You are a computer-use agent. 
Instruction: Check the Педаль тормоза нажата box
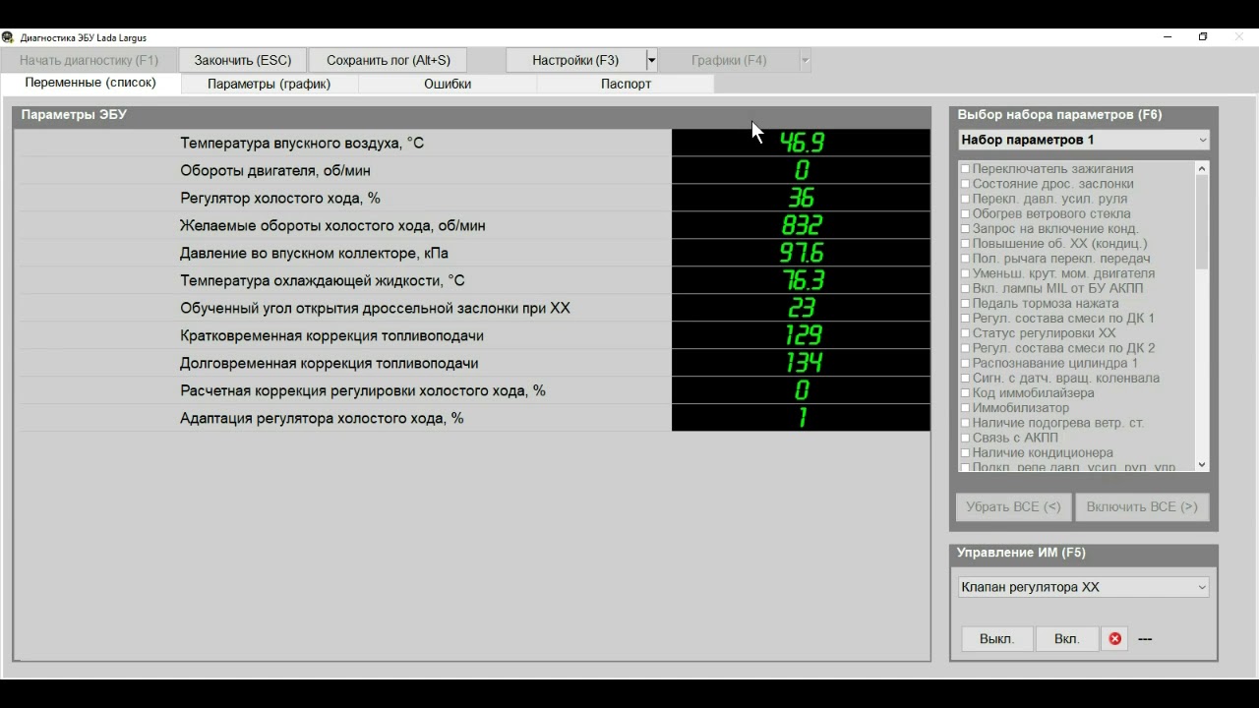[x=966, y=304]
